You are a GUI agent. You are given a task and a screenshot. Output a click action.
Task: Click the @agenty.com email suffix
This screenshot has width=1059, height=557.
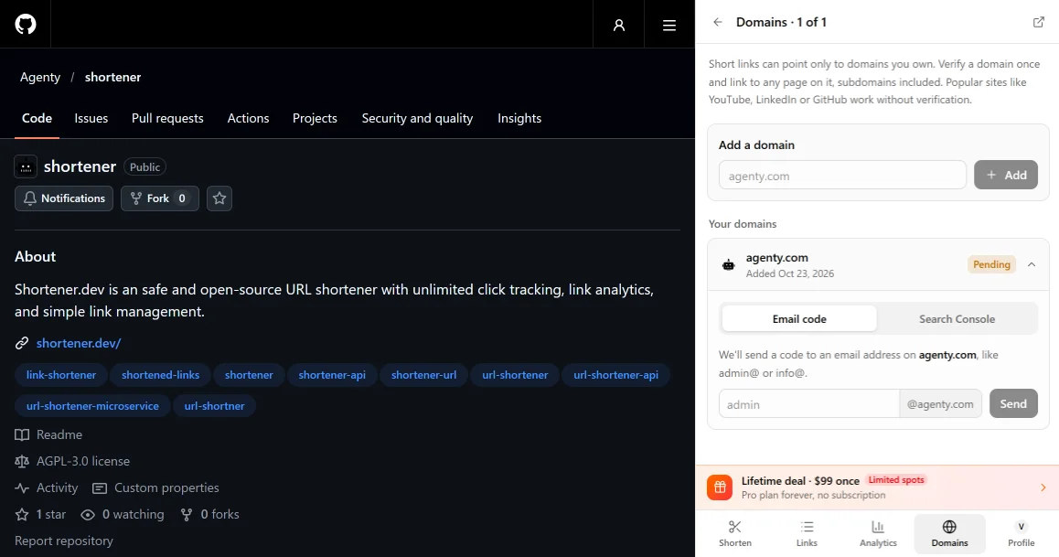(940, 403)
